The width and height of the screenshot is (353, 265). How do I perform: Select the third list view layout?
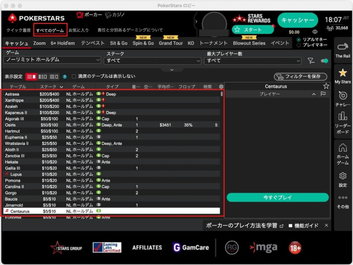point(54,77)
